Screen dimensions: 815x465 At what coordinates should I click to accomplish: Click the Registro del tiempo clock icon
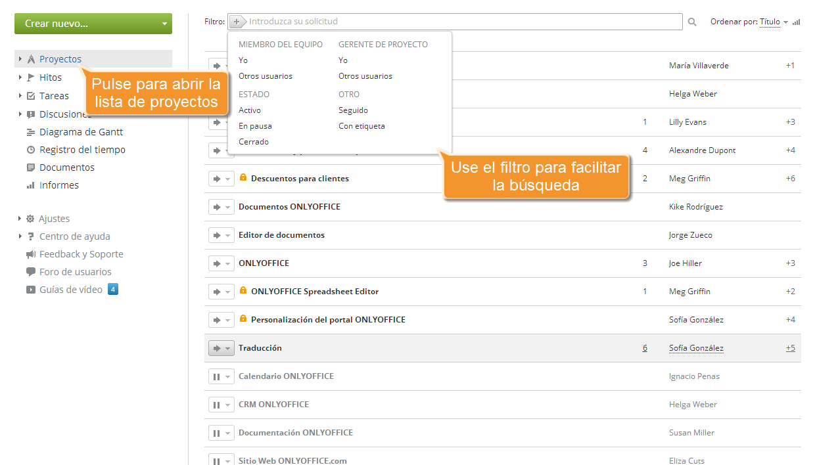pyautogui.click(x=31, y=150)
